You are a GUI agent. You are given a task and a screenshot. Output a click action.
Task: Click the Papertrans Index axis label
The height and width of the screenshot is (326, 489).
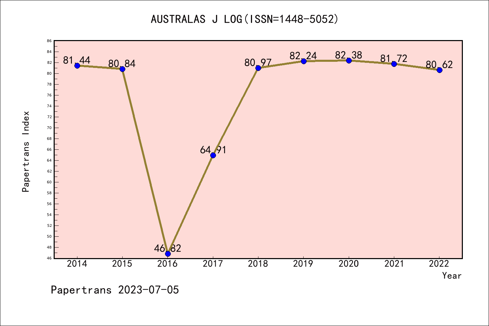26,151
